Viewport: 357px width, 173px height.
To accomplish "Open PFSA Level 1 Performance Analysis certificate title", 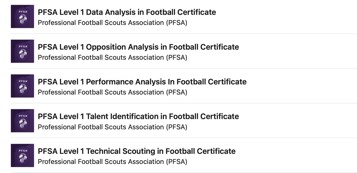I will pyautogui.click(x=142, y=82).
